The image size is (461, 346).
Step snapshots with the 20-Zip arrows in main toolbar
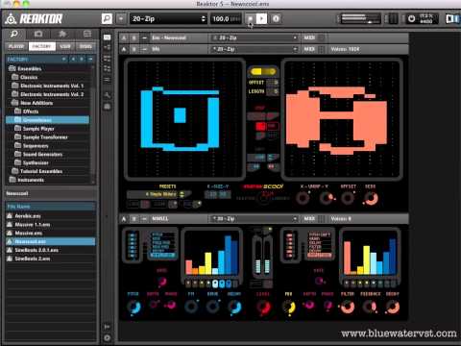(x=203, y=18)
